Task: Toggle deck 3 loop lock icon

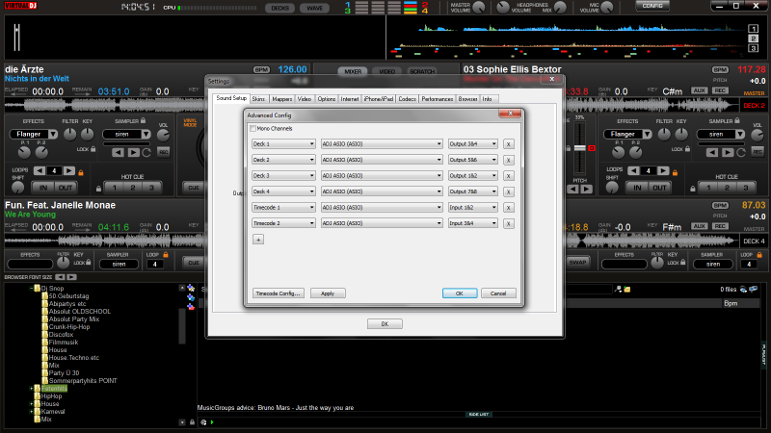Action: [166, 255]
